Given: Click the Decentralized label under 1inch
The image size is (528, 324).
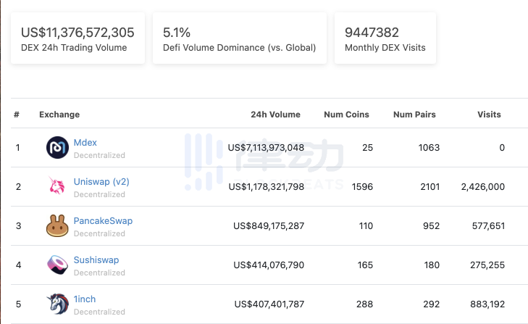Looking at the screenshot, I should pyautogui.click(x=99, y=312).
